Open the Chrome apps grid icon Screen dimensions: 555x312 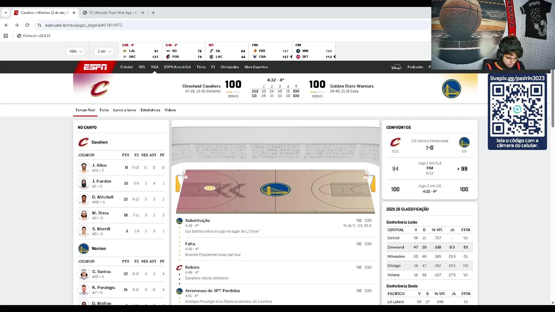(6, 36)
